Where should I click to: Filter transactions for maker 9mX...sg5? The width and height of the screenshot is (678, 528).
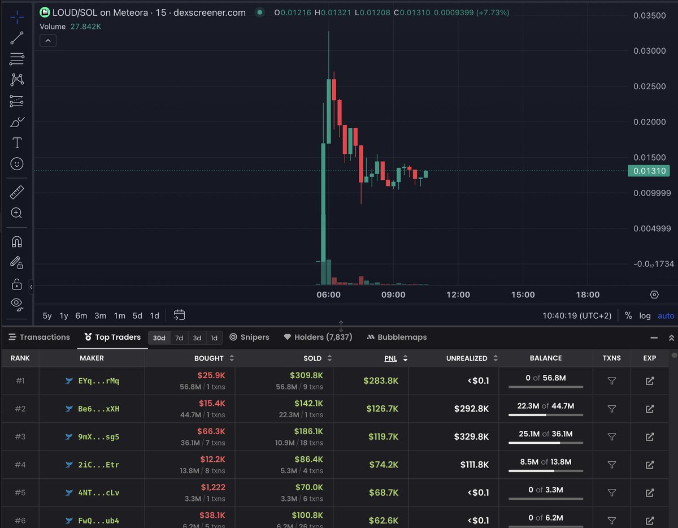coord(611,437)
